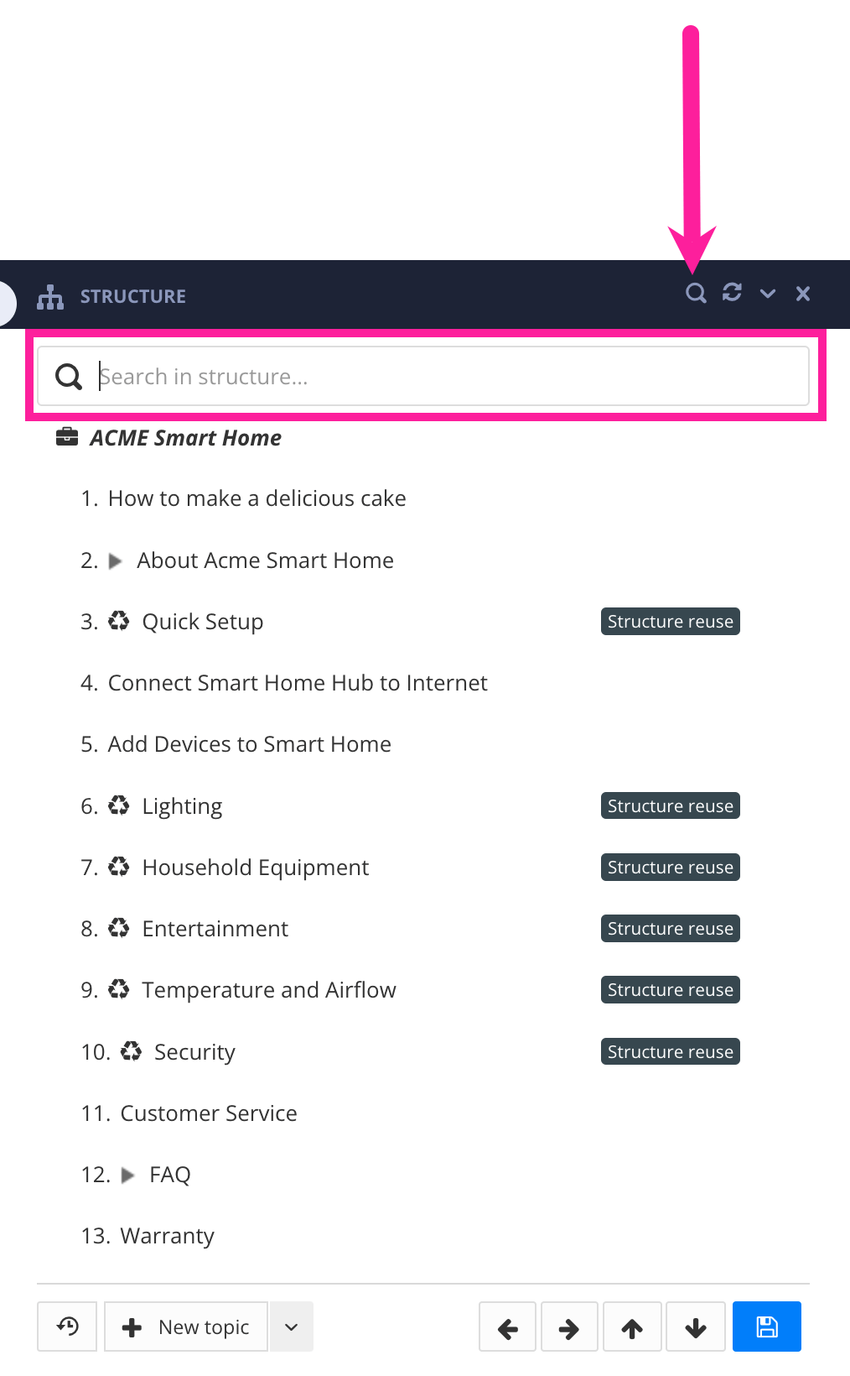
Task: Click the Structure reuse badge for Security
Action: 669,1051
